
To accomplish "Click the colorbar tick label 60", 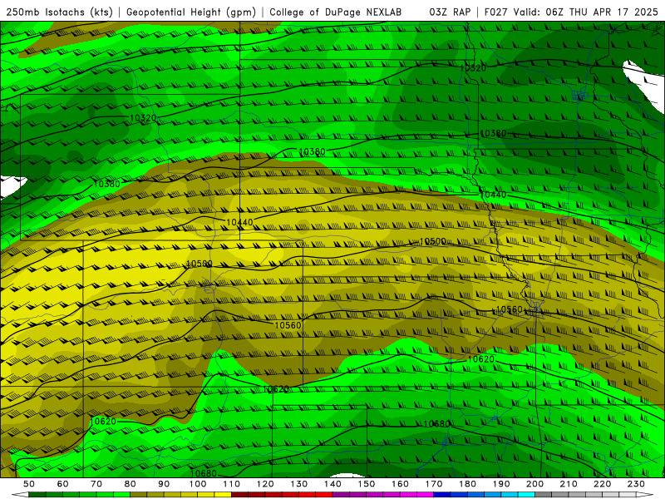I will (62, 484).
